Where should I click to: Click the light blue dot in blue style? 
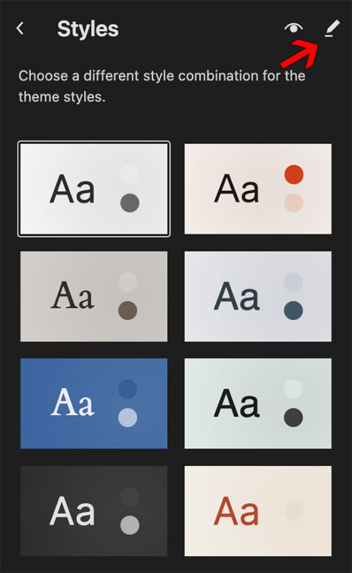click(x=128, y=418)
